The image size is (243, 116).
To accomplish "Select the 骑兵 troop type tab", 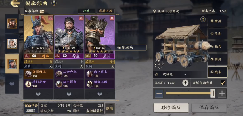I will 217,59.
